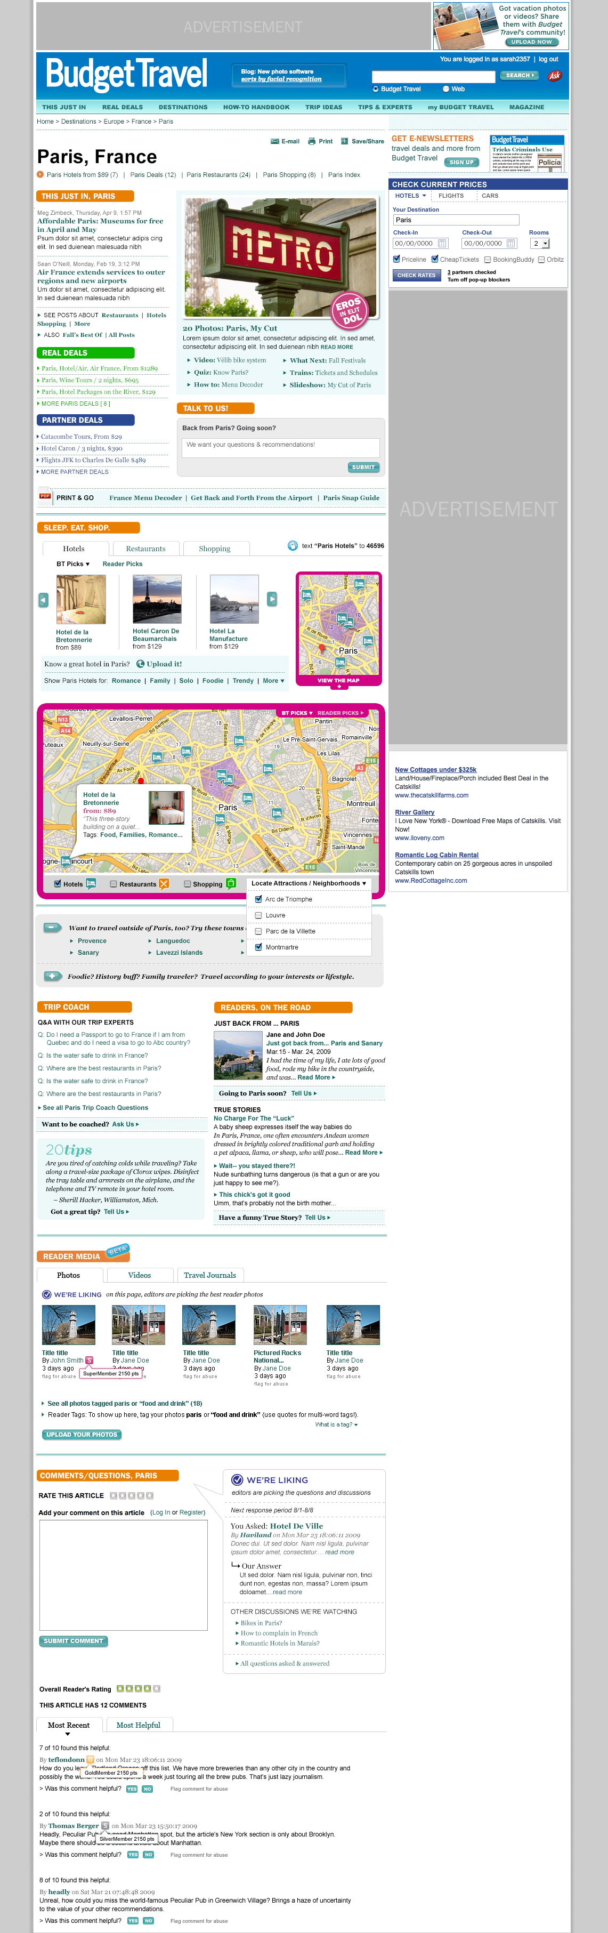Rate the article with five stars
The image size is (608, 1933).
point(149,1495)
